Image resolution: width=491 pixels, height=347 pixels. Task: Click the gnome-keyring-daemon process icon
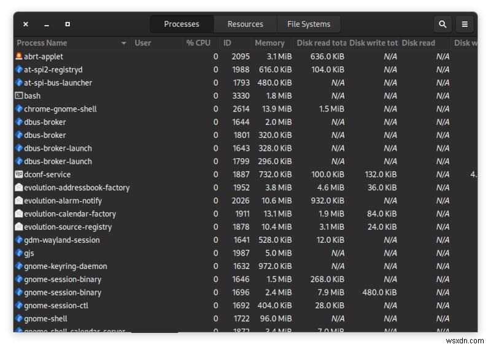pyautogui.click(x=19, y=266)
